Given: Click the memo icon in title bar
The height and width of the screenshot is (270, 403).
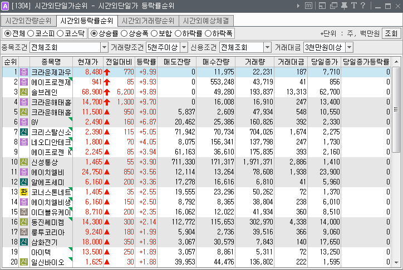Looking at the screenshot, I should coord(309,6).
